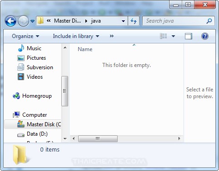Screen dimensions: 219x171
Task: Click horizontal scrollbar left arrow
Action: [x=74, y=138]
